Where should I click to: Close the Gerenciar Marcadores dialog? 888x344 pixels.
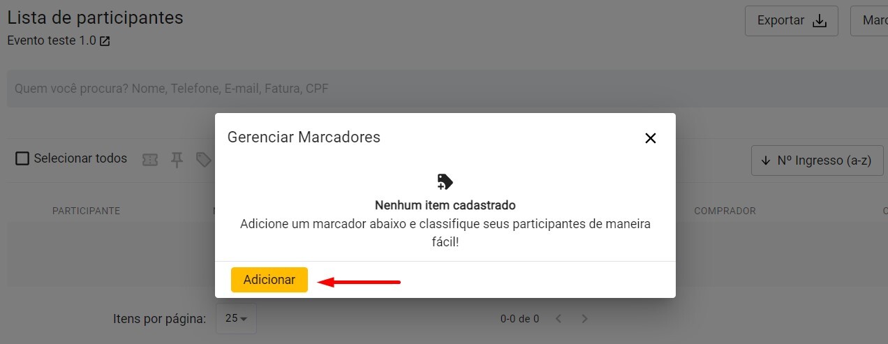[x=651, y=138]
